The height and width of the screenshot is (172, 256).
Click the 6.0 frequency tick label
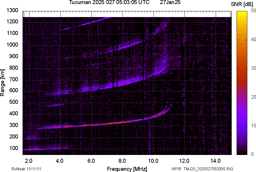pyautogui.click(x=91, y=161)
